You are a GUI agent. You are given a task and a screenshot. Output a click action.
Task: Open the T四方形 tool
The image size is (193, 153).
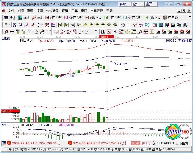[x=112, y=18]
